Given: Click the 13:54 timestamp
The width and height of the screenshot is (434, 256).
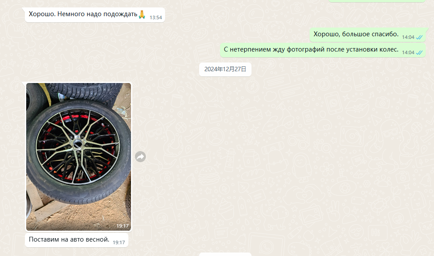Looking at the screenshot, I should click(x=155, y=17).
